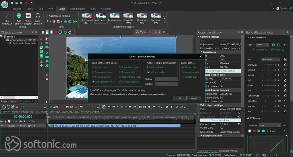Open the RGB curves Templates dropdown
The image size is (293, 157).
tap(270, 125)
